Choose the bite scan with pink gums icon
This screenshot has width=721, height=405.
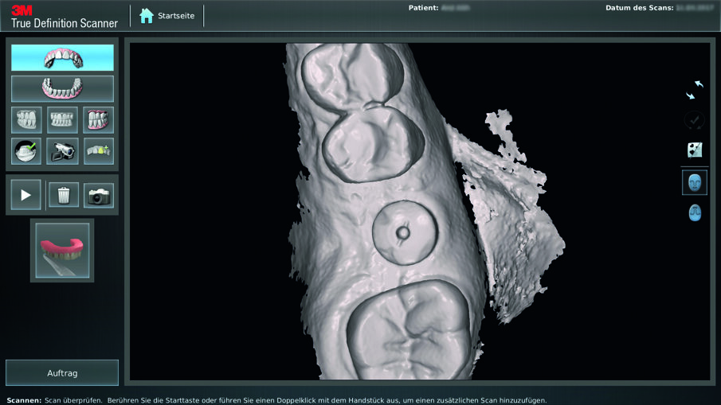coord(99,120)
